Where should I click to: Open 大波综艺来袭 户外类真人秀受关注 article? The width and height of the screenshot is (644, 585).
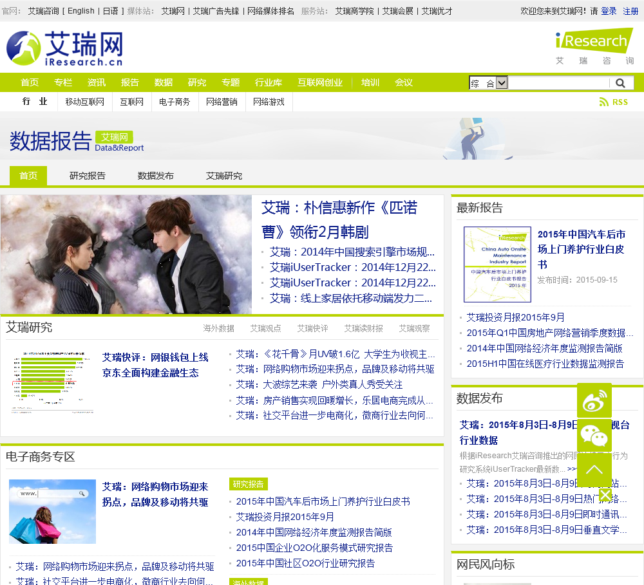tap(319, 385)
